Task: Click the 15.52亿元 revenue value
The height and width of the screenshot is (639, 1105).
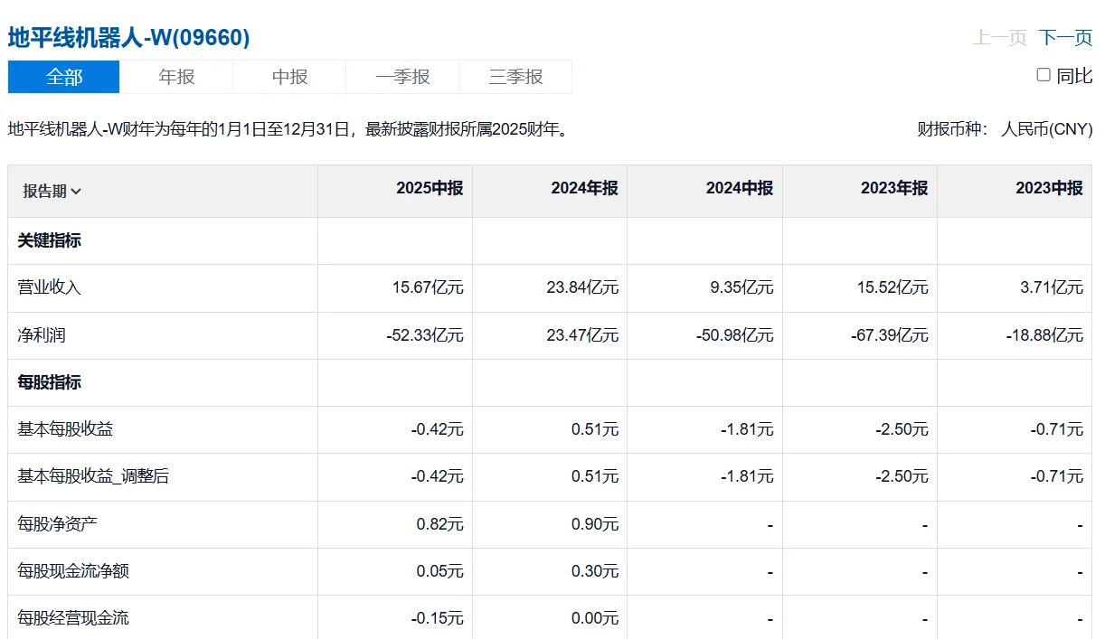Action: pyautogui.click(x=892, y=287)
